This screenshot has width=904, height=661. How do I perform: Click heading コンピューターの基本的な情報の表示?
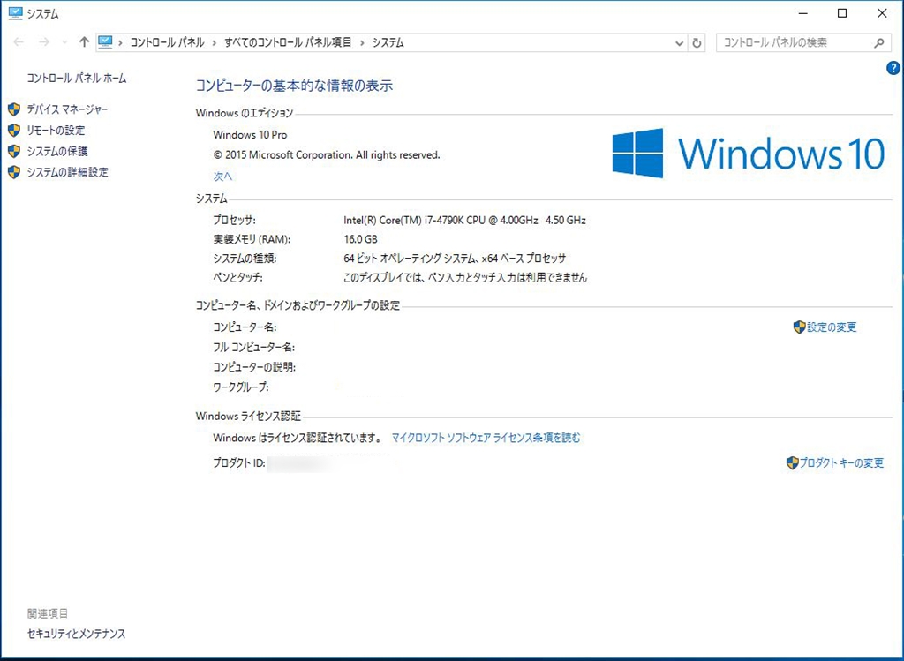click(x=294, y=86)
